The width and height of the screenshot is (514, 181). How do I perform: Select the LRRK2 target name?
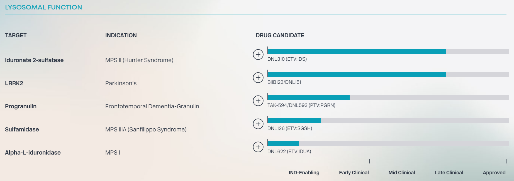point(14,83)
